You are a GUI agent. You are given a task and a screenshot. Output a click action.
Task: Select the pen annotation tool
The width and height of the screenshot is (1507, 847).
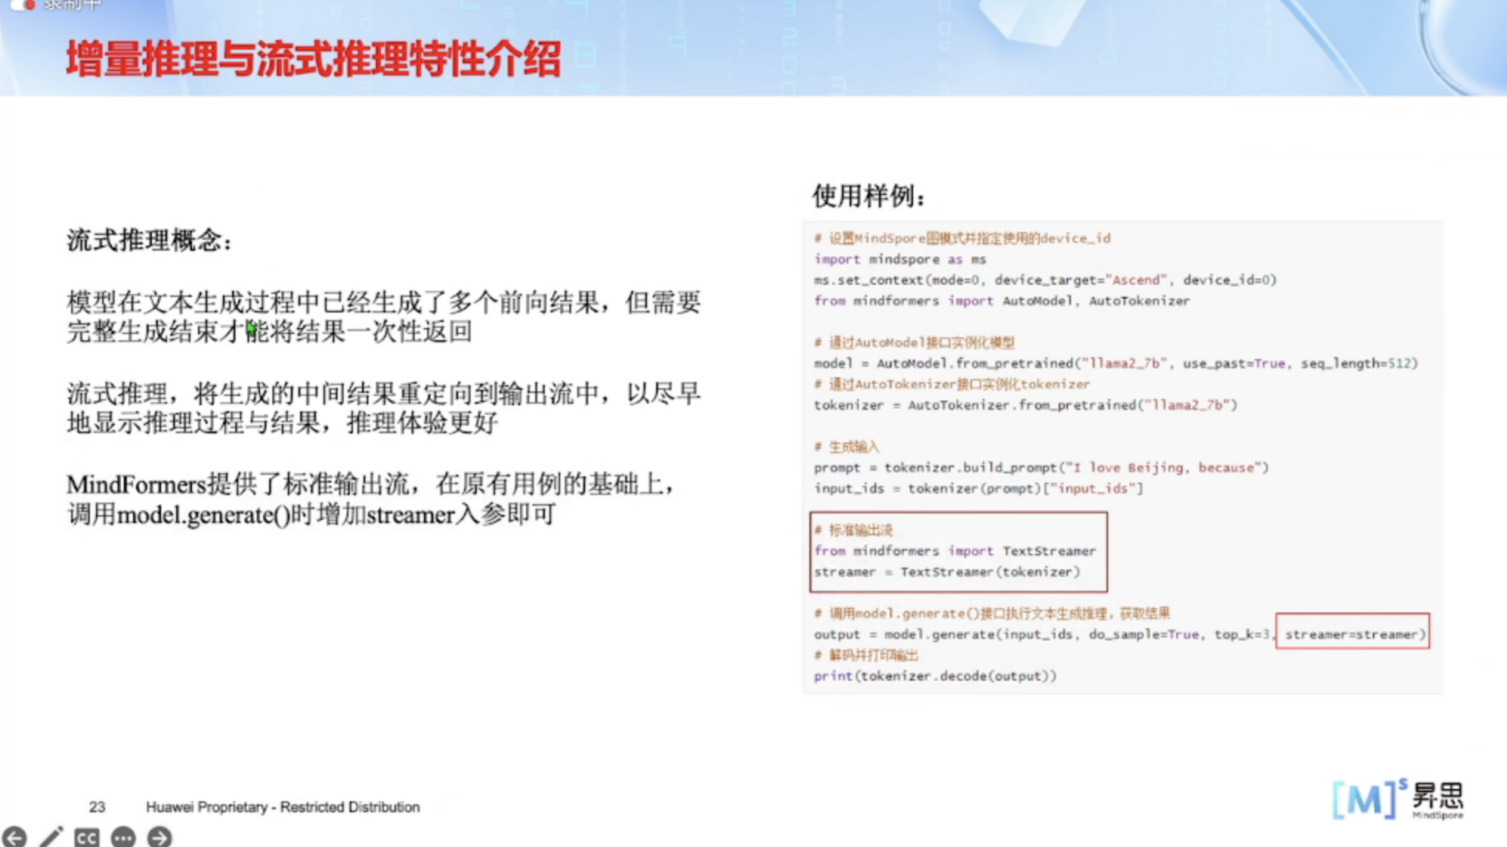pos(51,836)
